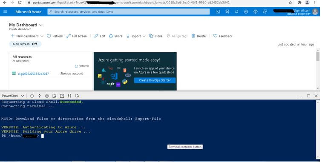Open Directory and subscription filter icon
This screenshot has width=322, height=162.
tap(227, 11)
